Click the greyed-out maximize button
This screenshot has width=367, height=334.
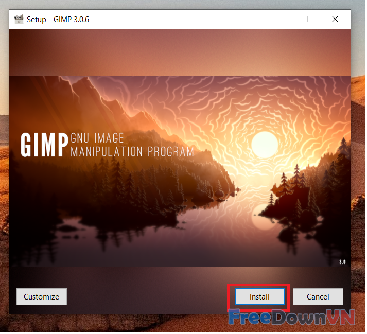(305, 19)
